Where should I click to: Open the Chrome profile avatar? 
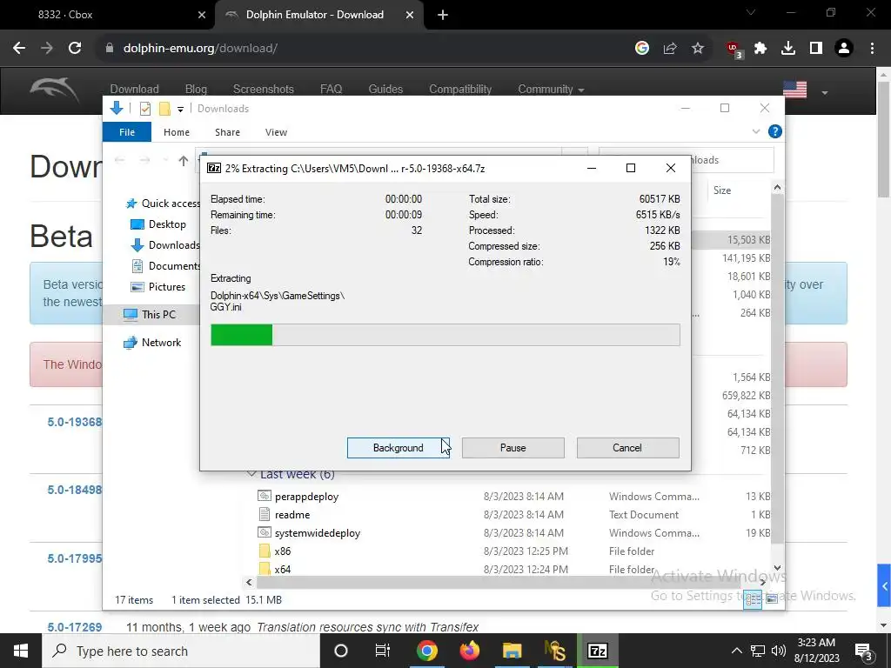coord(844,49)
